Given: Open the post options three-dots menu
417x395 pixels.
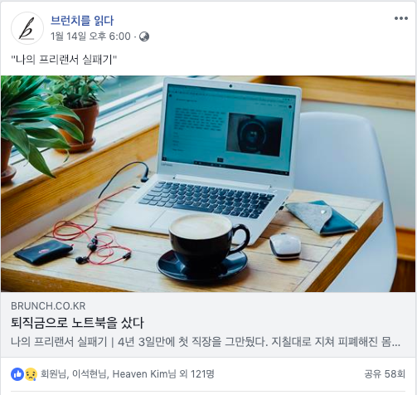Looking at the screenshot, I should pyautogui.click(x=401, y=18).
